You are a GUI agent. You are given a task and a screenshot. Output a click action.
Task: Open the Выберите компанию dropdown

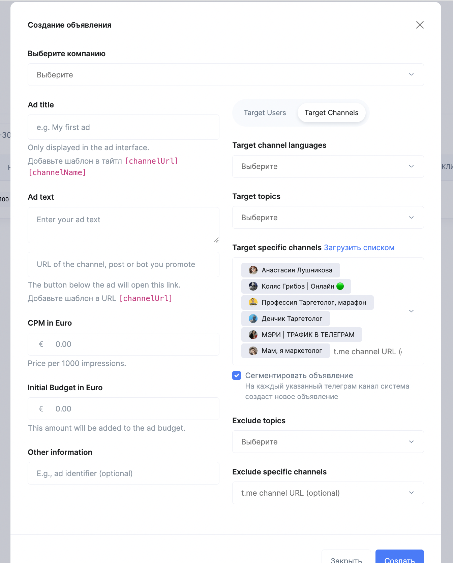pos(225,75)
